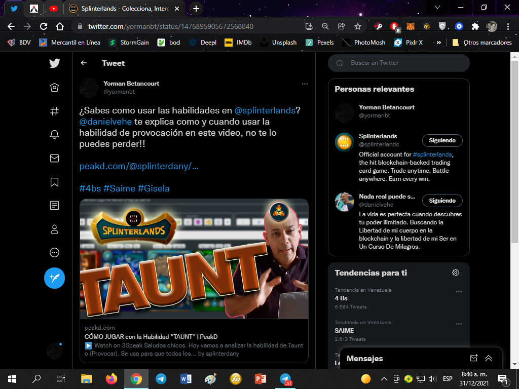Viewport: 519px width, 389px height.
Task: Open Word from taskbar
Action: pos(186,379)
